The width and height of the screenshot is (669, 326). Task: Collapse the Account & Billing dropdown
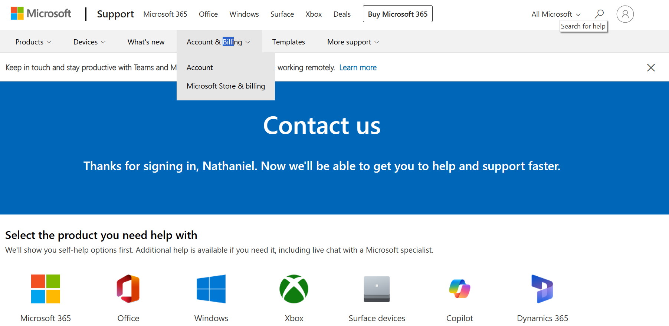click(219, 42)
